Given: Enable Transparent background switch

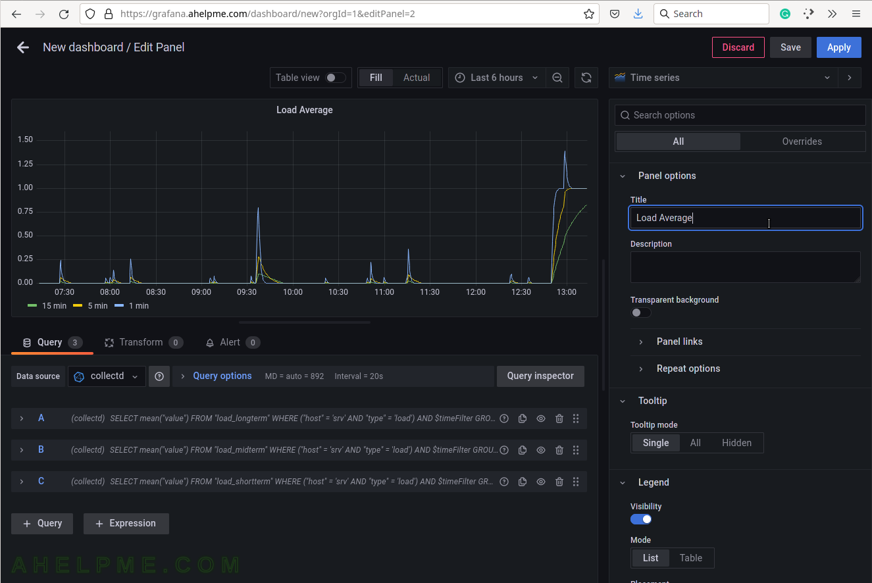Looking at the screenshot, I should [x=641, y=313].
